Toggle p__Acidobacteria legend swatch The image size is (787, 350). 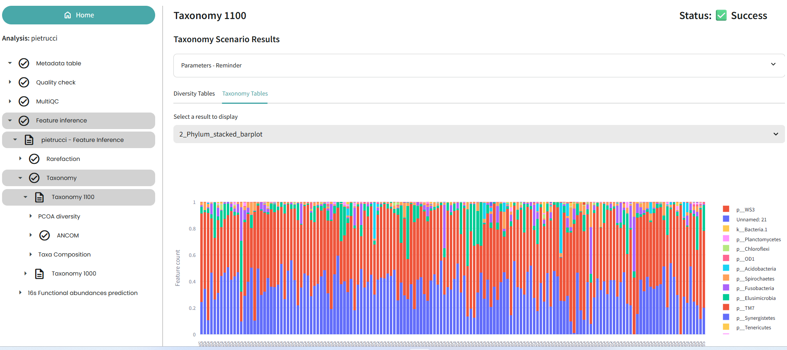[726, 268]
